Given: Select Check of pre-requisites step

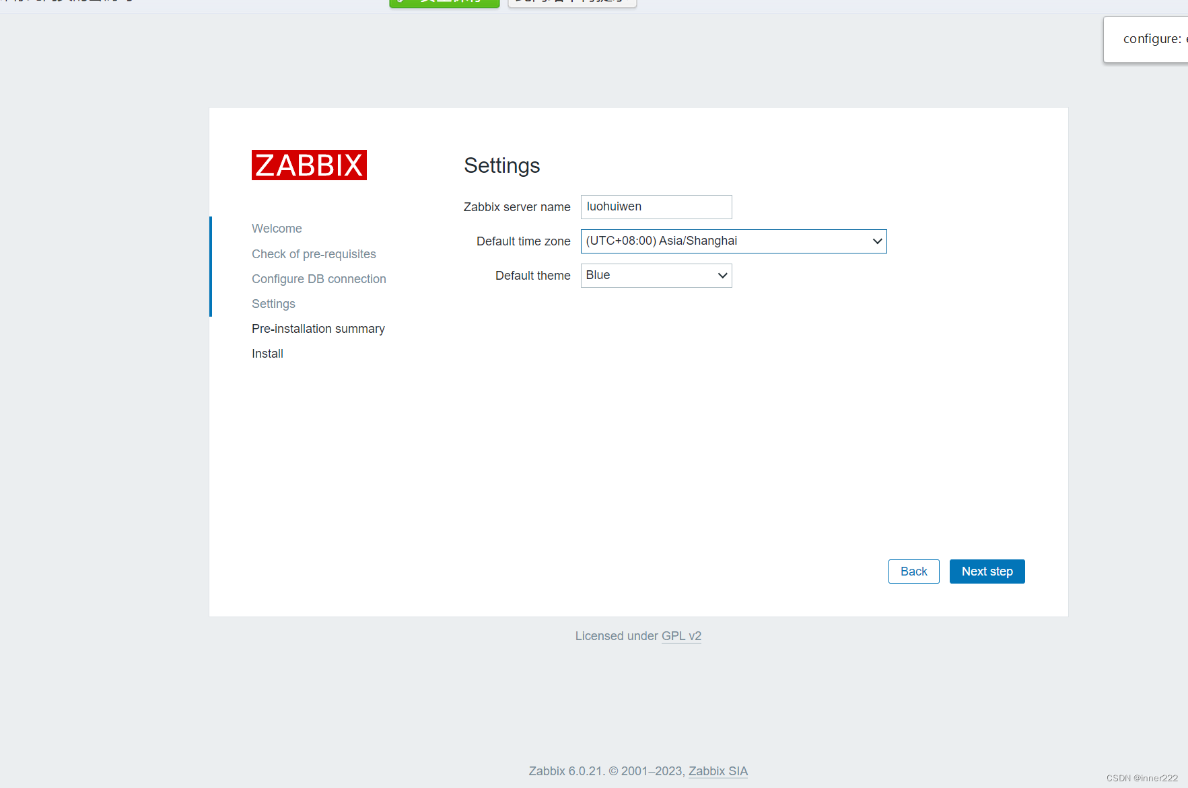Looking at the screenshot, I should (x=314, y=254).
